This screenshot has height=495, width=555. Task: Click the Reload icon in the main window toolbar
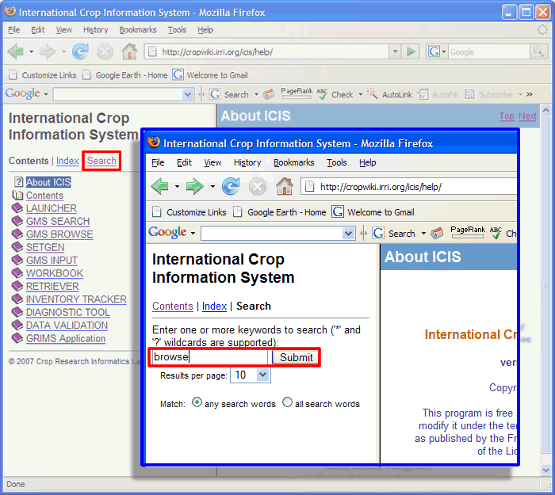[x=80, y=51]
